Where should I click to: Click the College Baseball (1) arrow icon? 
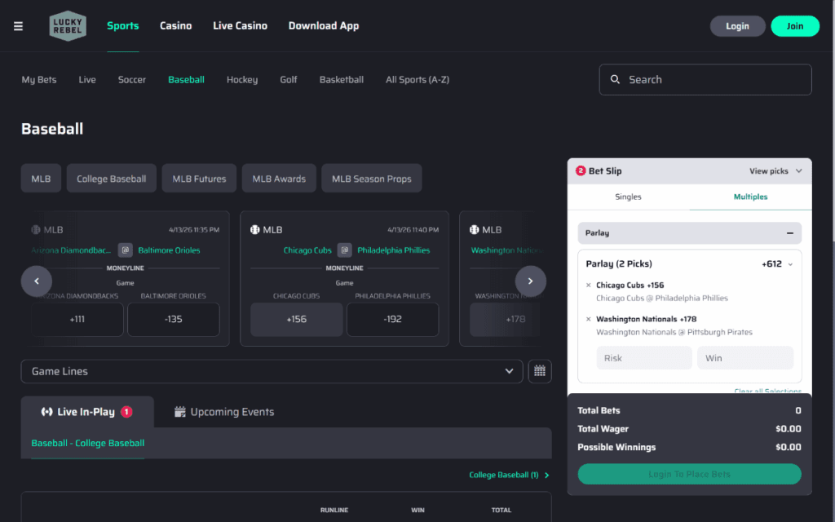pyautogui.click(x=547, y=476)
